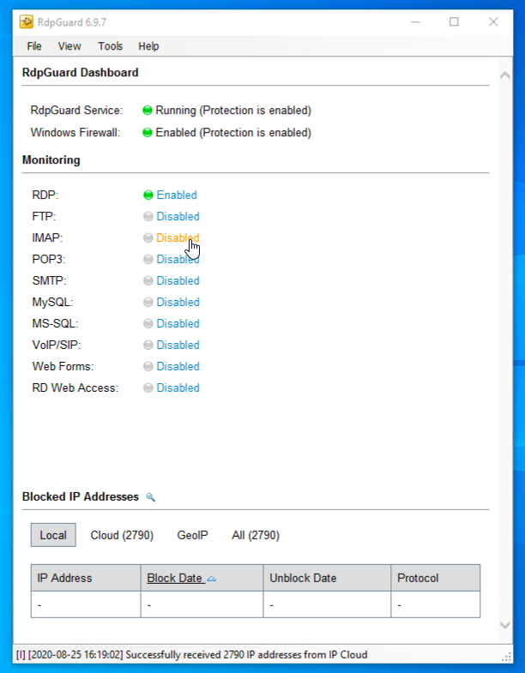Click the gray MySQL status indicator
The image size is (525, 673).
(148, 303)
